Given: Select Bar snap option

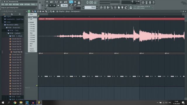Looking at the screenshot, I should [31, 46].
